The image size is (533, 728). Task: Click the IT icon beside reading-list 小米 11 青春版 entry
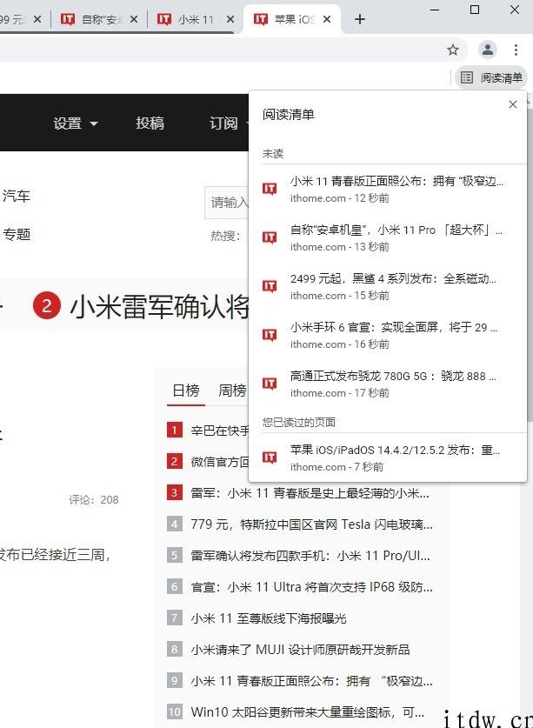(x=270, y=189)
